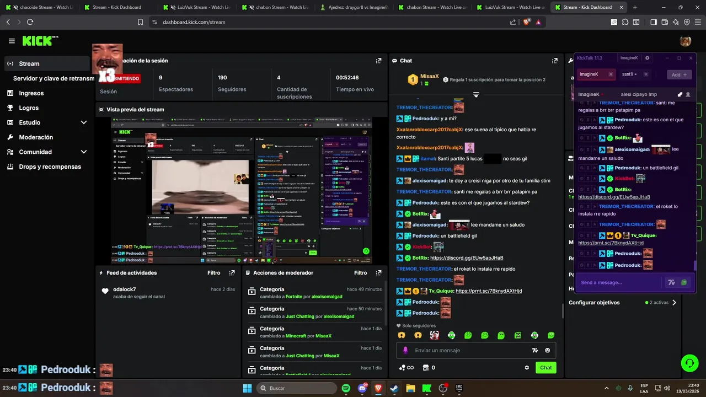The image size is (706, 397).
Task: Open Epic Games from the taskbar
Action: pyautogui.click(x=459, y=388)
